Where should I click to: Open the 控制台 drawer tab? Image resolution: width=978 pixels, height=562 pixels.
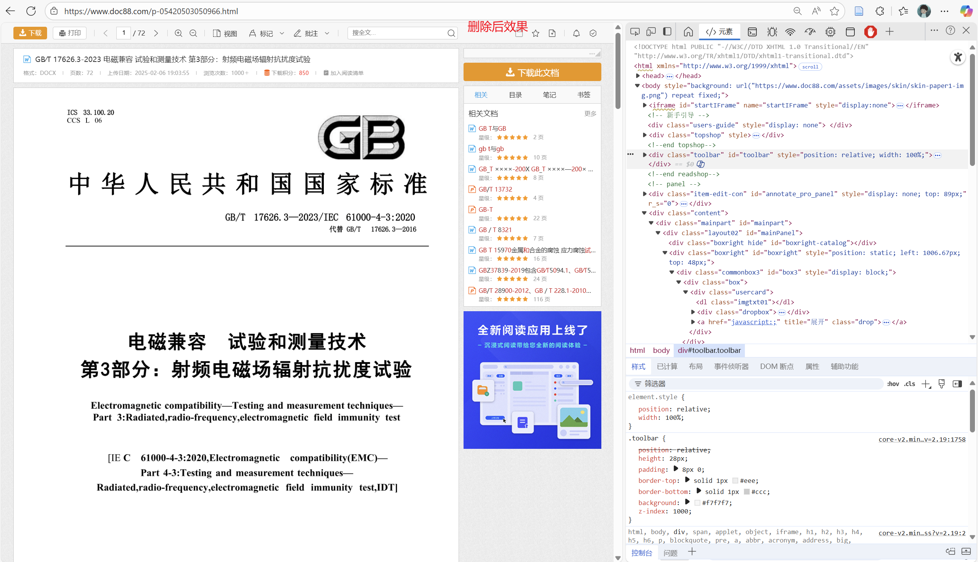click(642, 553)
